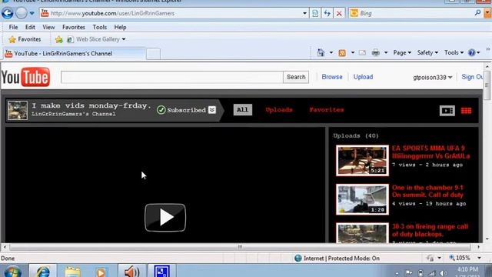Select the Favorites channel tab
The width and height of the screenshot is (492, 277).
coord(327,109)
